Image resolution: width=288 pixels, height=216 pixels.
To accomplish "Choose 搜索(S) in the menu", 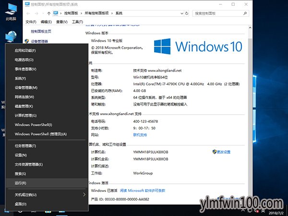I will coord(20,174).
